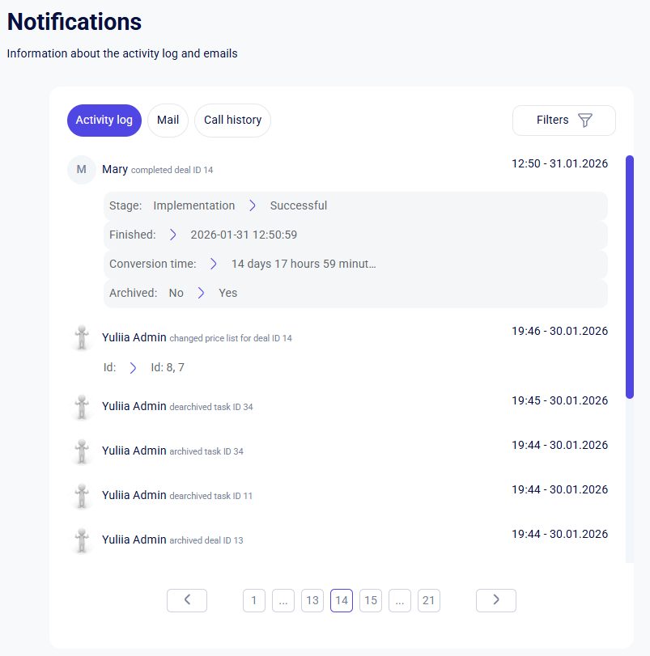Click avatar next to 'dearchived task ID 34'
Screen dimensions: 650x656
coord(82,407)
